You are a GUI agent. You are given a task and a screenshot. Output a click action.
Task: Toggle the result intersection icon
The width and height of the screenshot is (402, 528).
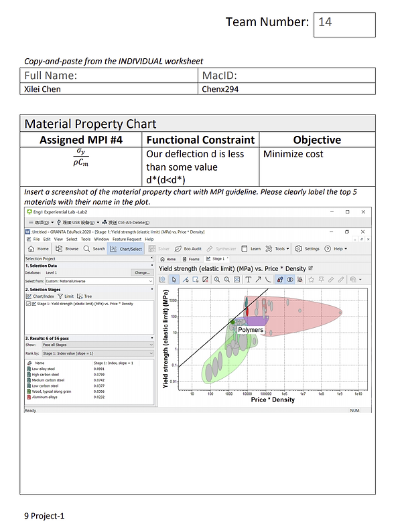(289, 280)
